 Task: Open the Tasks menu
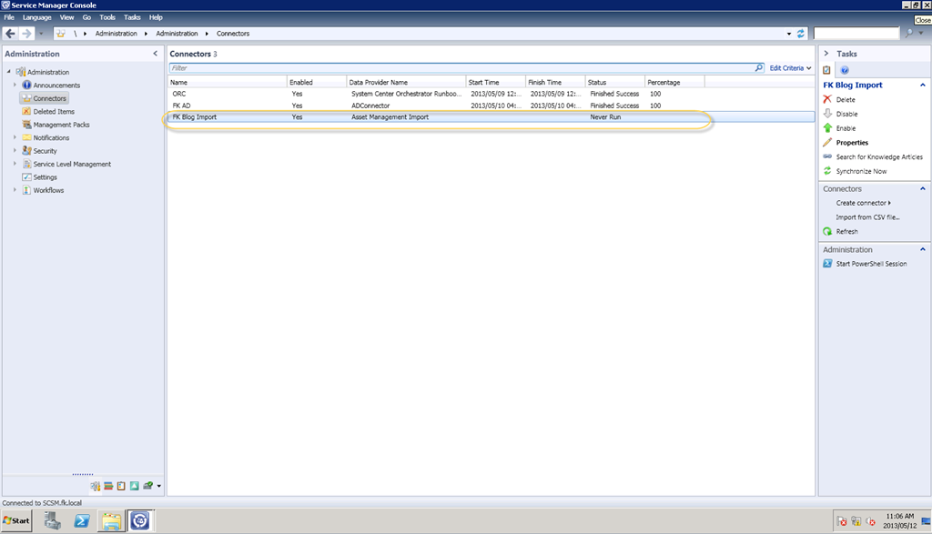pos(132,17)
